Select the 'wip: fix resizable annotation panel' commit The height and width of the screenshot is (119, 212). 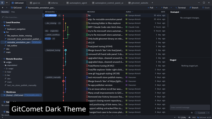click(x=105, y=20)
